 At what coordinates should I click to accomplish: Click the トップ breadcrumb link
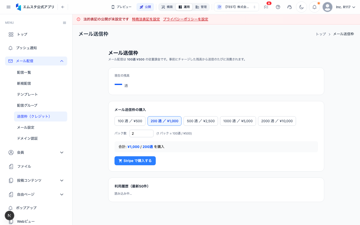(x=321, y=34)
